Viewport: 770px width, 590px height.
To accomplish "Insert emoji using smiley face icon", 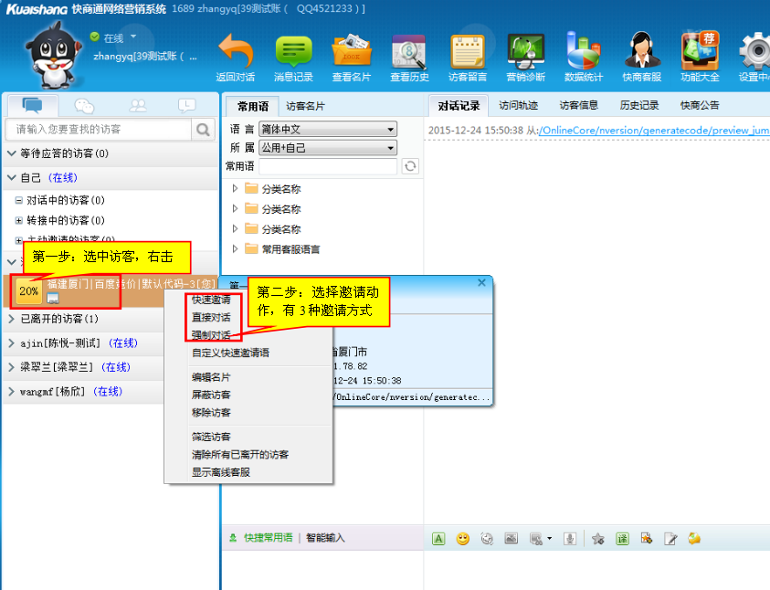I will click(x=463, y=539).
